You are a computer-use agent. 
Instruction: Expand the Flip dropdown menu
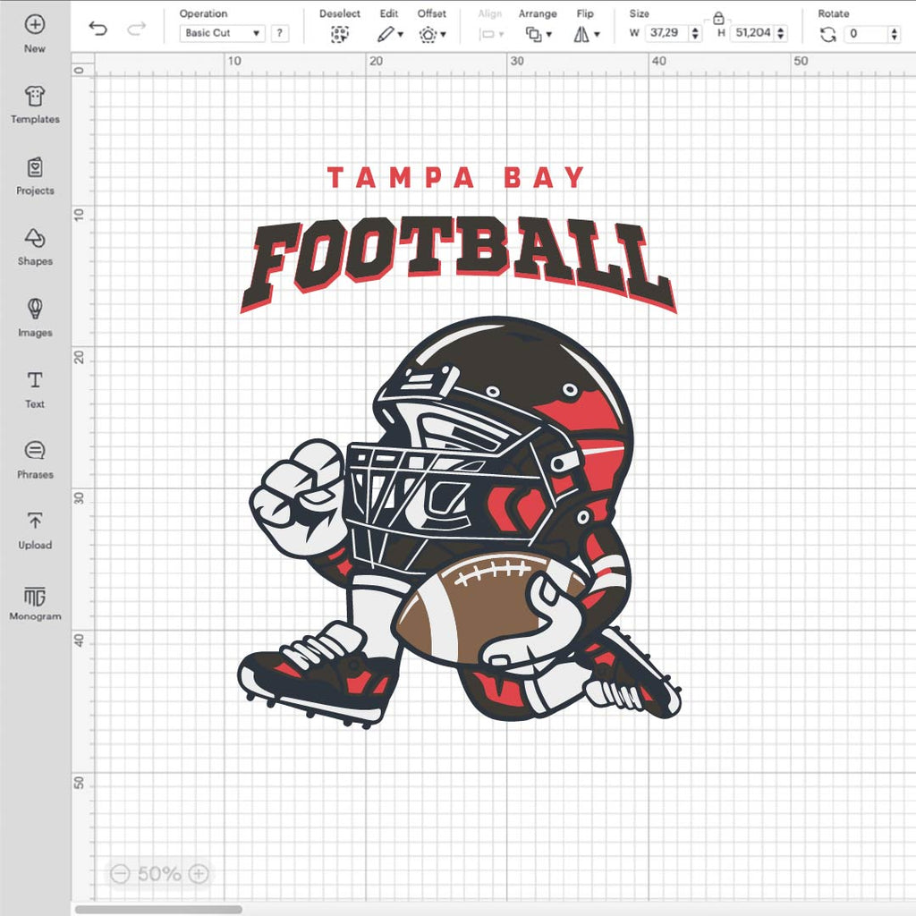point(586,34)
